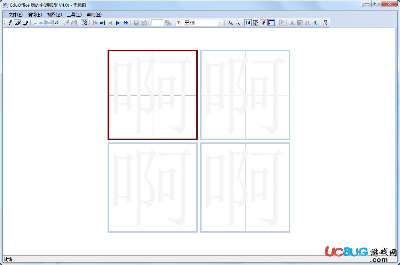Open help with the question mark icon
The height and width of the screenshot is (265, 400).
(325, 23)
